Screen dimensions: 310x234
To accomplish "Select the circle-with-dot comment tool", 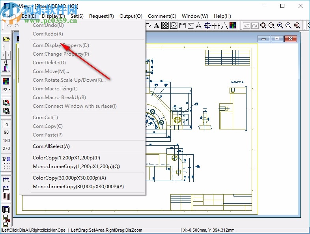I will (x=174, y=26).
